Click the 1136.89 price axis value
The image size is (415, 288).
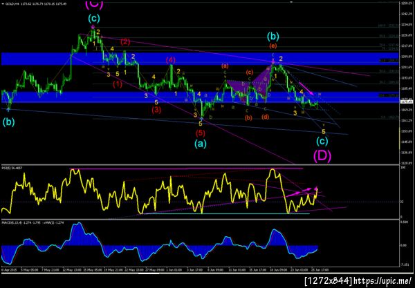coord(406,153)
